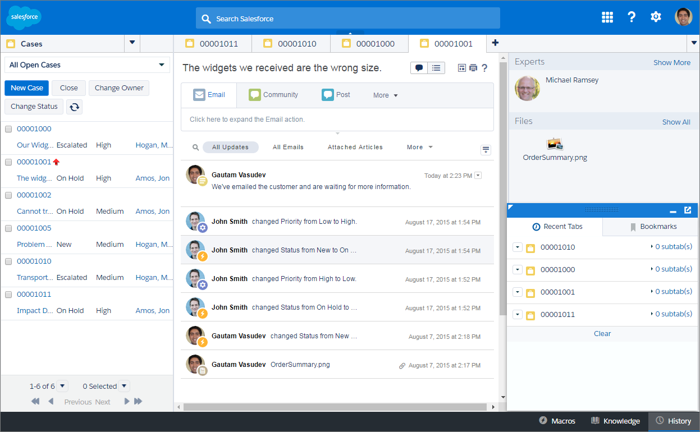Tick the checkbox for case 00001005
The image size is (700, 432).
tap(8, 228)
